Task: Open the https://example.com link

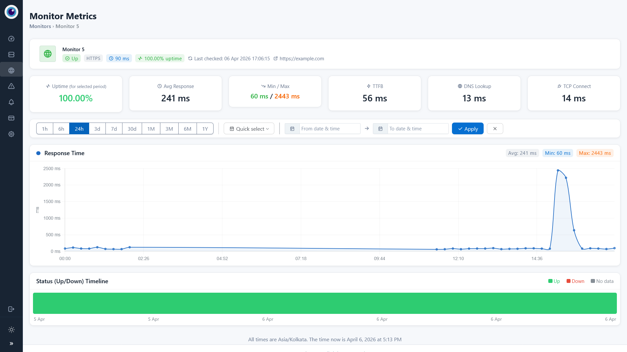Action: click(301, 59)
